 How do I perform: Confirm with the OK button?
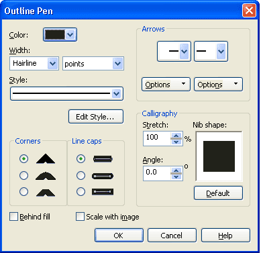pos(119,236)
